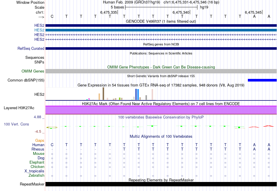Click the black RepeatMasker element bar
The width and height of the screenshot is (277, 191).
161,184
